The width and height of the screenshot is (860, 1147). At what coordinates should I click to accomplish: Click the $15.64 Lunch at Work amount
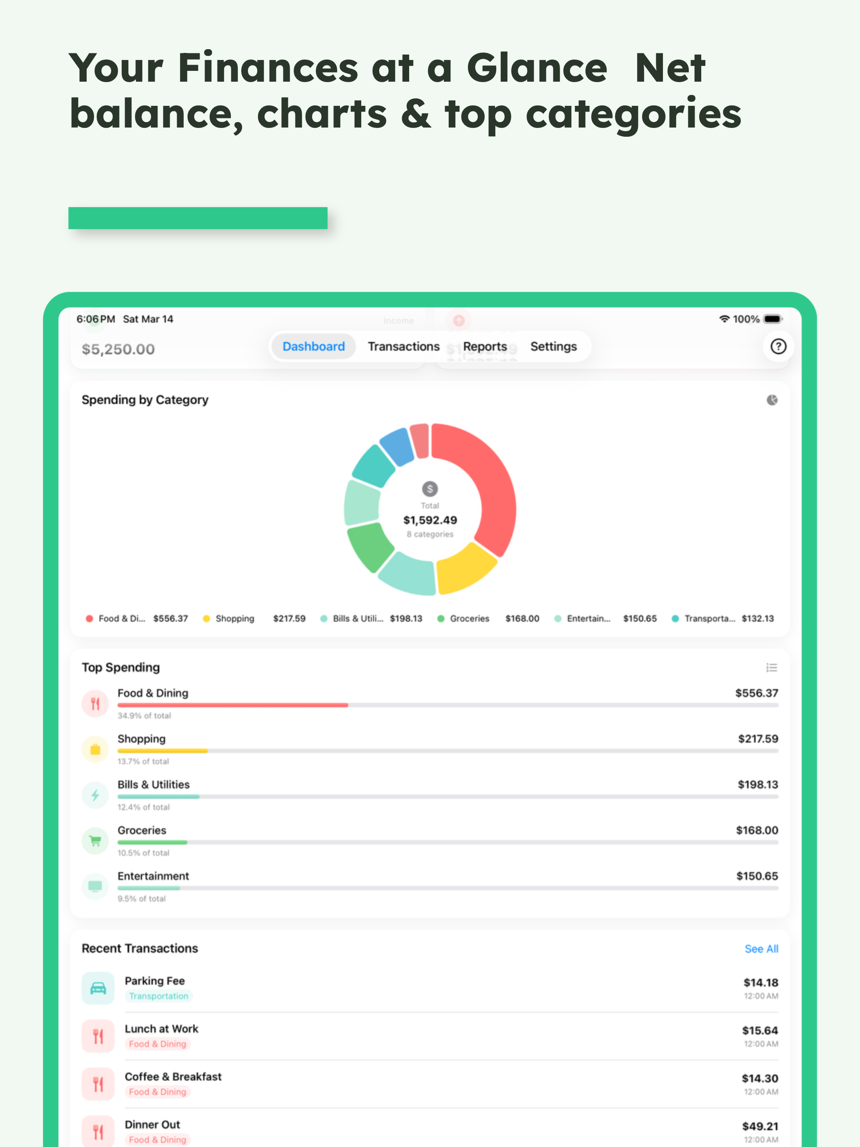click(x=760, y=1030)
